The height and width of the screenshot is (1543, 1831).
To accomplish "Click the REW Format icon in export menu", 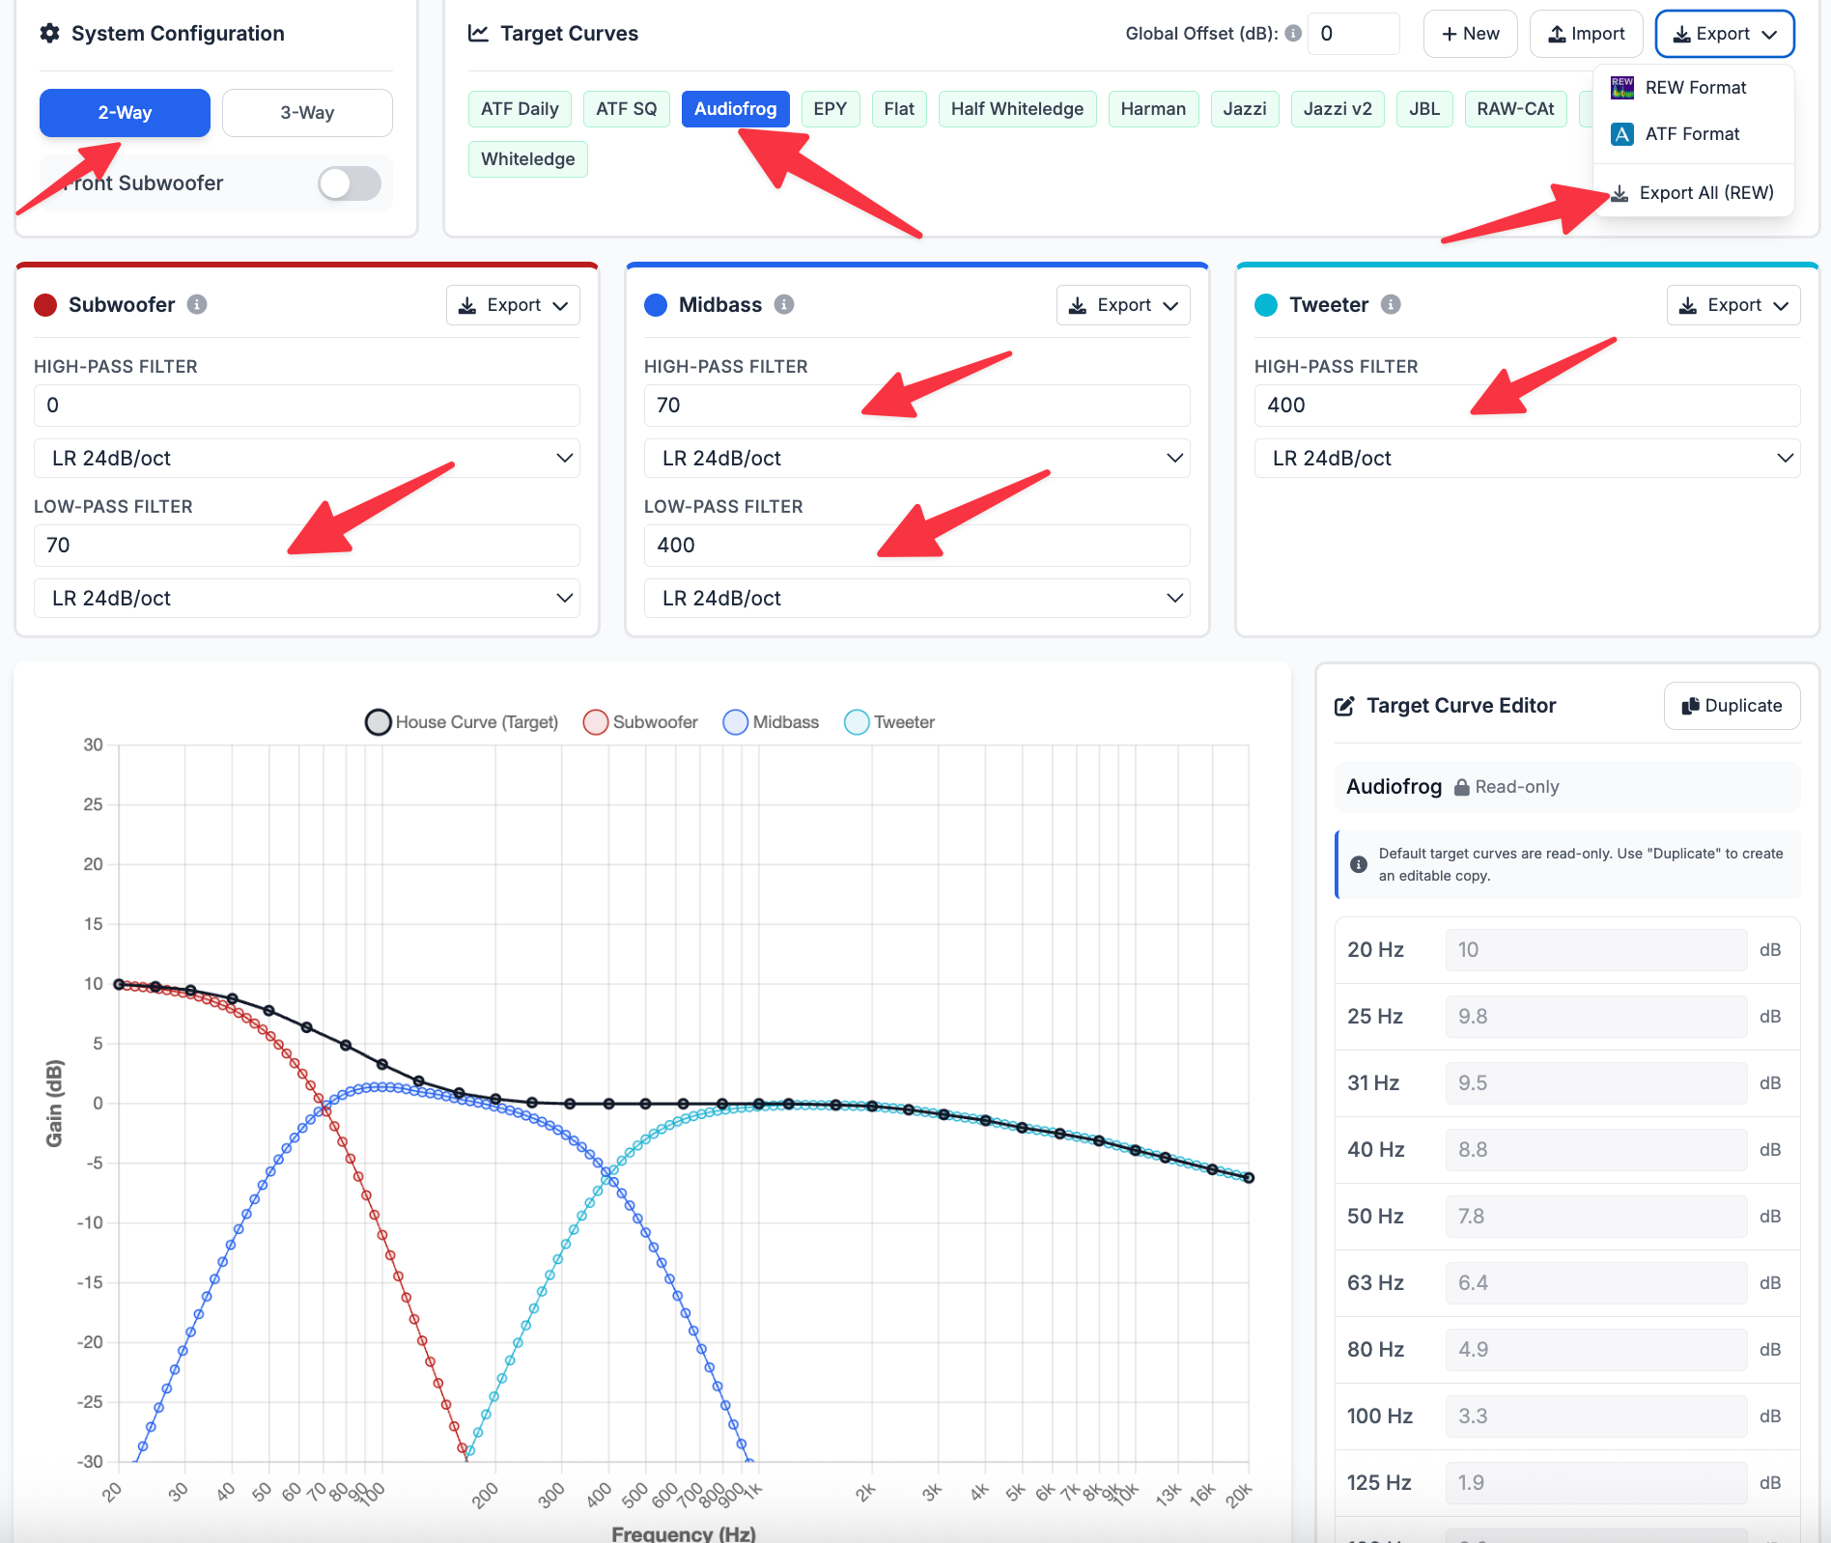I will (x=1622, y=88).
